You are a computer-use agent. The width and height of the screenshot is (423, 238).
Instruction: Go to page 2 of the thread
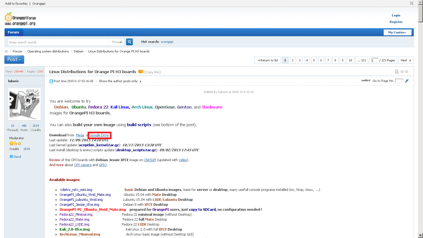point(292,60)
